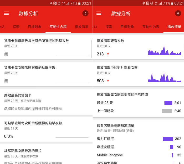Select 互動性內容 tab on right screen
The width and height of the screenshot is (184, 164).
151,27
